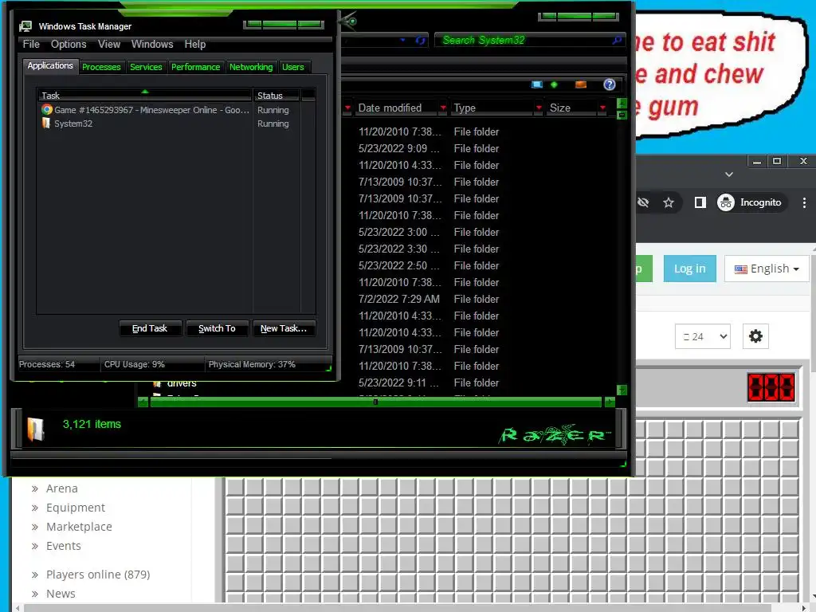
Task: Click the orange preview pane icon in Explorer
Action: [x=581, y=84]
